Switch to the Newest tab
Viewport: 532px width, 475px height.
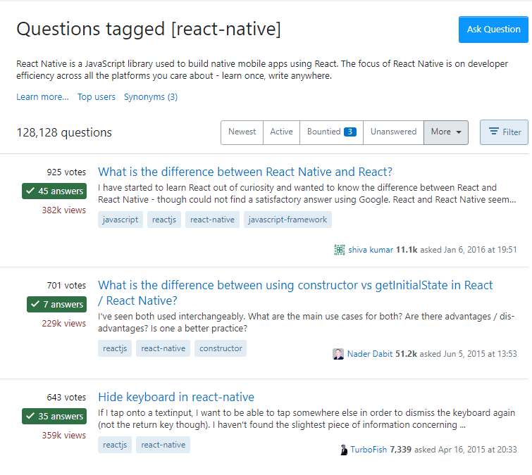coord(242,132)
